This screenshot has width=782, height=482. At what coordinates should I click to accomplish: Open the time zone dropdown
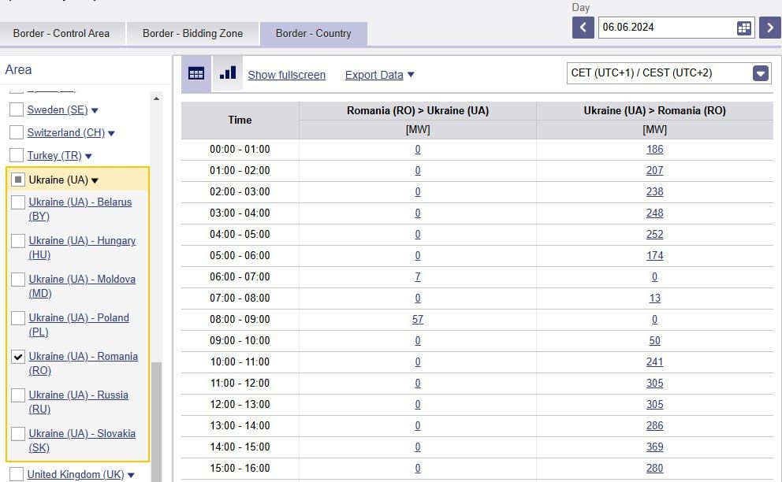click(760, 73)
